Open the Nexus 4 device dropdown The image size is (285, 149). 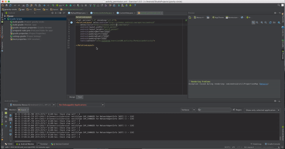tap(199, 18)
